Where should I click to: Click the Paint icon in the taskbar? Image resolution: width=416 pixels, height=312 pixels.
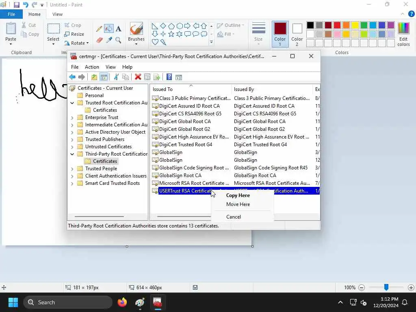click(x=140, y=302)
